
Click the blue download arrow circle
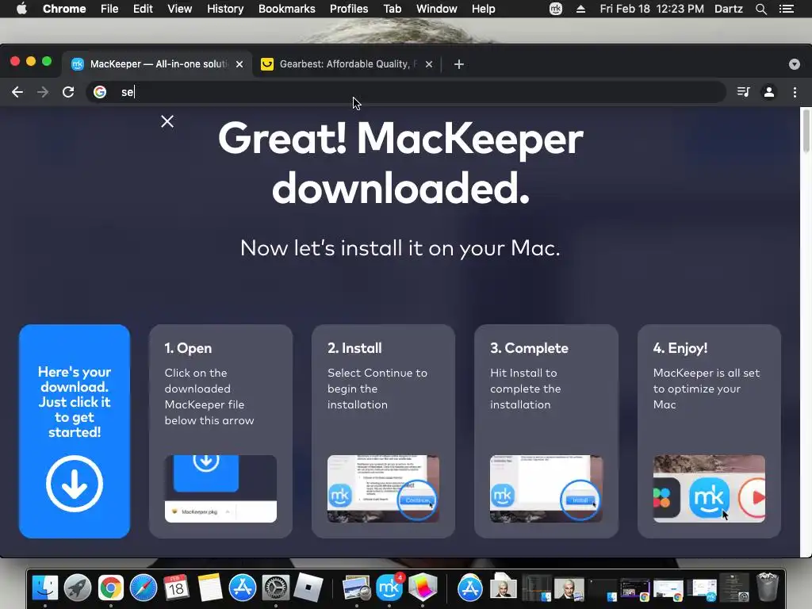75,484
